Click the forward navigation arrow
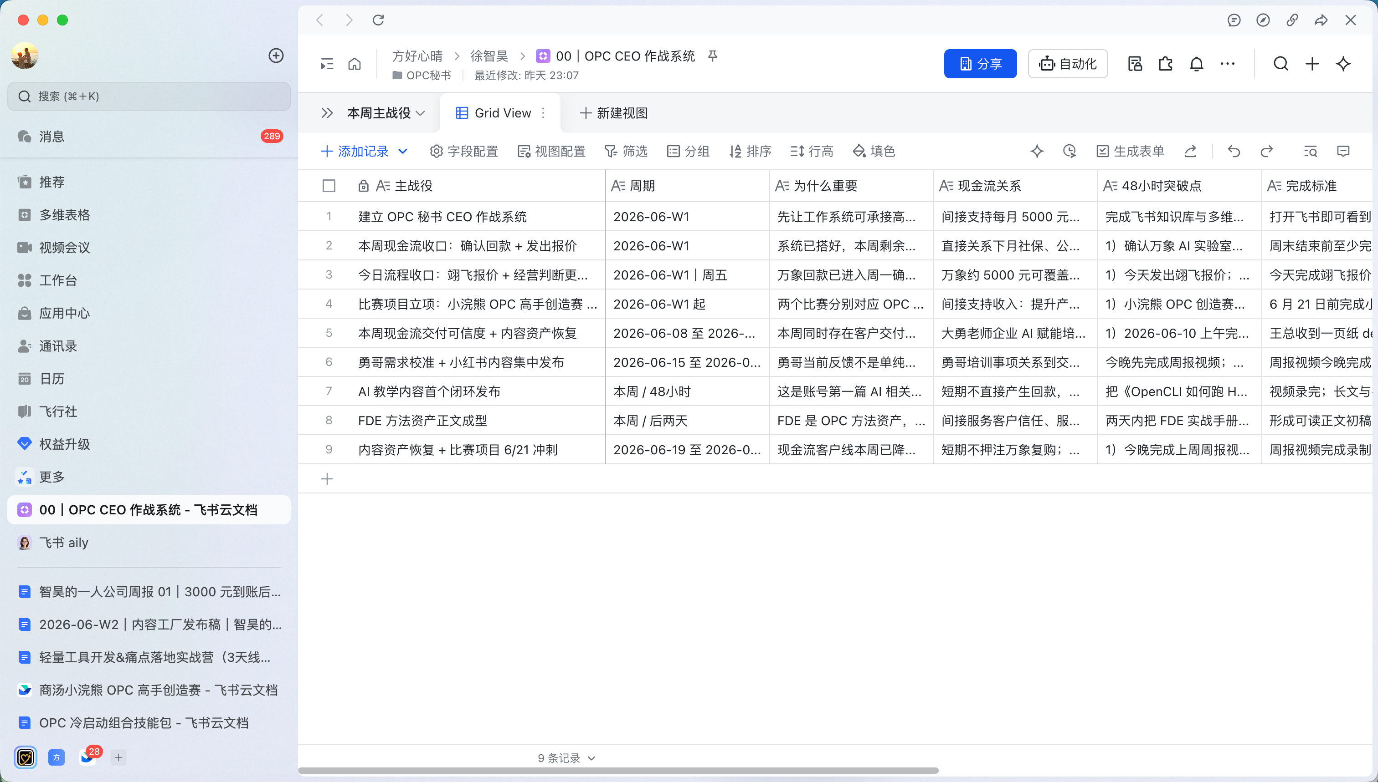Screen dimensions: 1378x782 click(350, 20)
